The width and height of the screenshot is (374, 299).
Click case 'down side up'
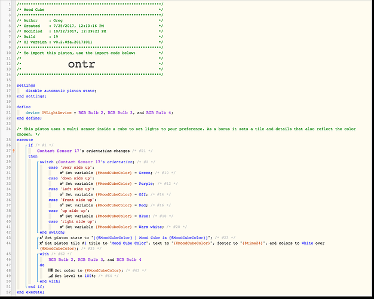pos(71,178)
